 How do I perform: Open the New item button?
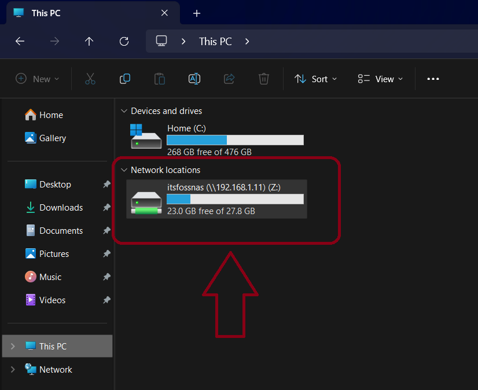click(38, 79)
